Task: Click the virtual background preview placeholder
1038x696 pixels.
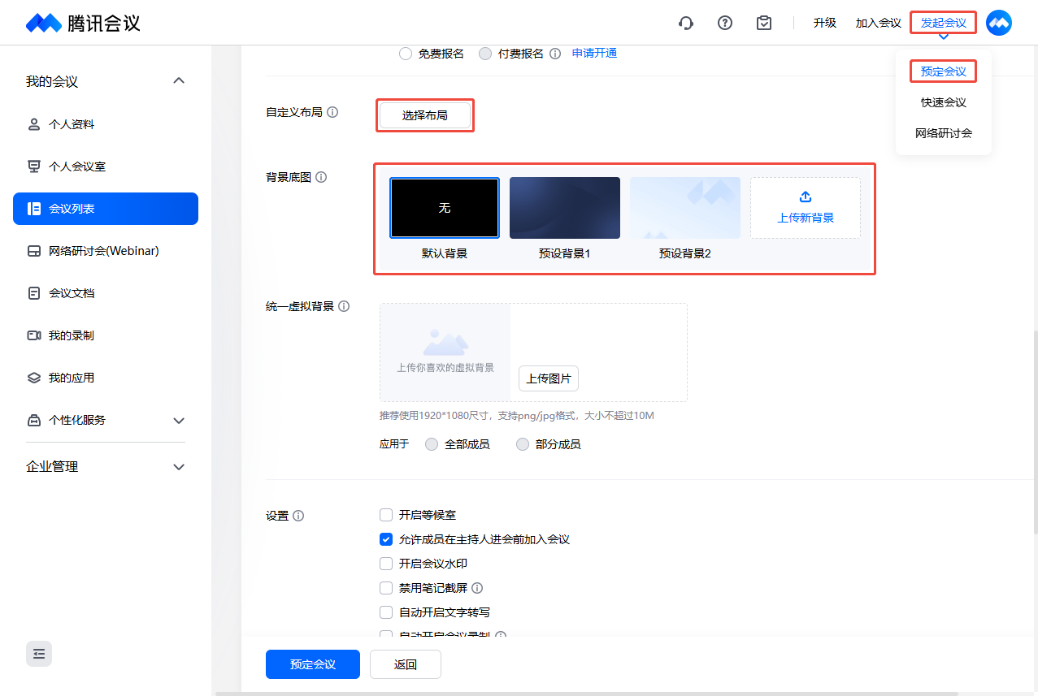Action: [x=445, y=352]
